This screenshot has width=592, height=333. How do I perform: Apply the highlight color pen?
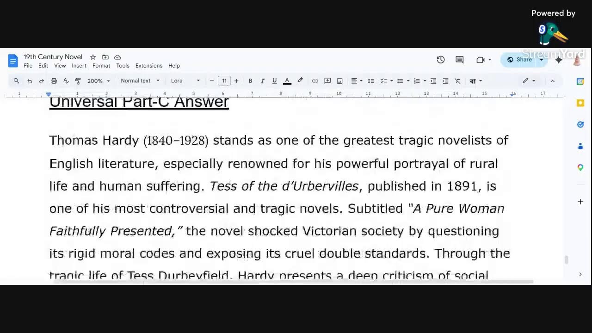pos(300,80)
